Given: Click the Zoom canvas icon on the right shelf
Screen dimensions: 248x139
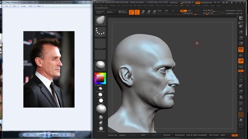Looking at the screenshot, I should [241, 32].
